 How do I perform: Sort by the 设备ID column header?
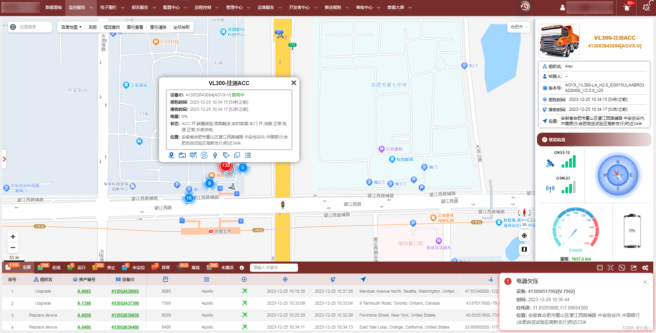pos(125,279)
